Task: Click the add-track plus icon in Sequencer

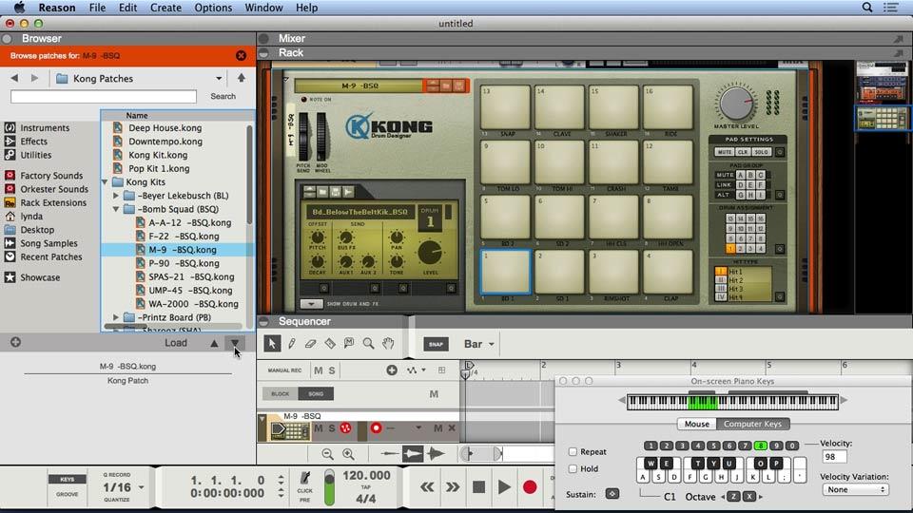Action: (x=391, y=370)
